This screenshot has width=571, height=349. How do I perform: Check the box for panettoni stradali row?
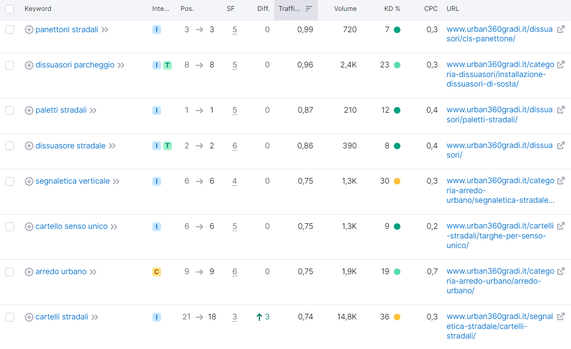[x=10, y=30]
